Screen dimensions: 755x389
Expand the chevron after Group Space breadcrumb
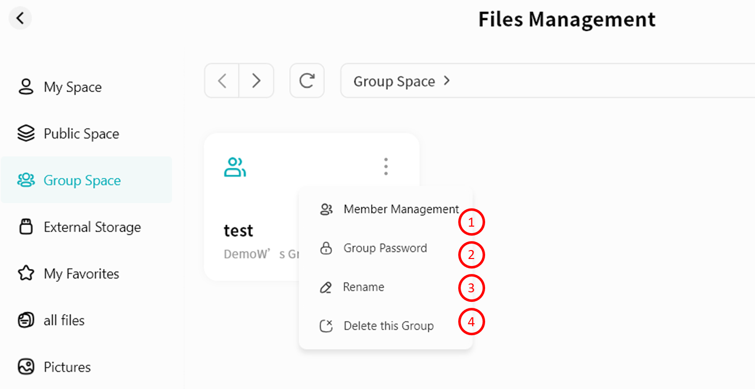447,81
